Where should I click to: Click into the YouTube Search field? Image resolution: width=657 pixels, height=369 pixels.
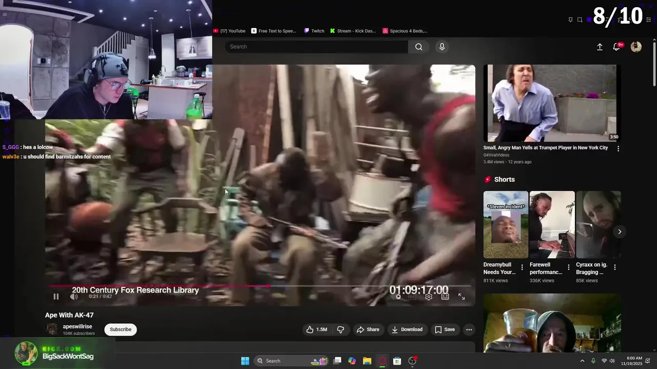[x=317, y=47]
